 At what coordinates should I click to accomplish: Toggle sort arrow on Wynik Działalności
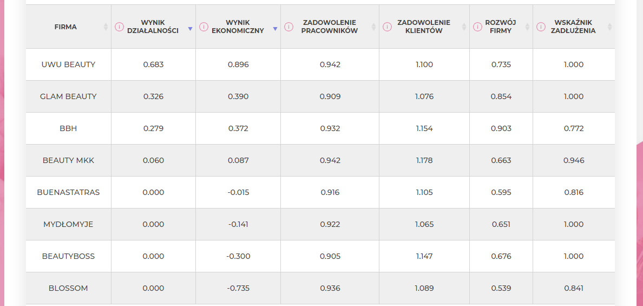(190, 29)
